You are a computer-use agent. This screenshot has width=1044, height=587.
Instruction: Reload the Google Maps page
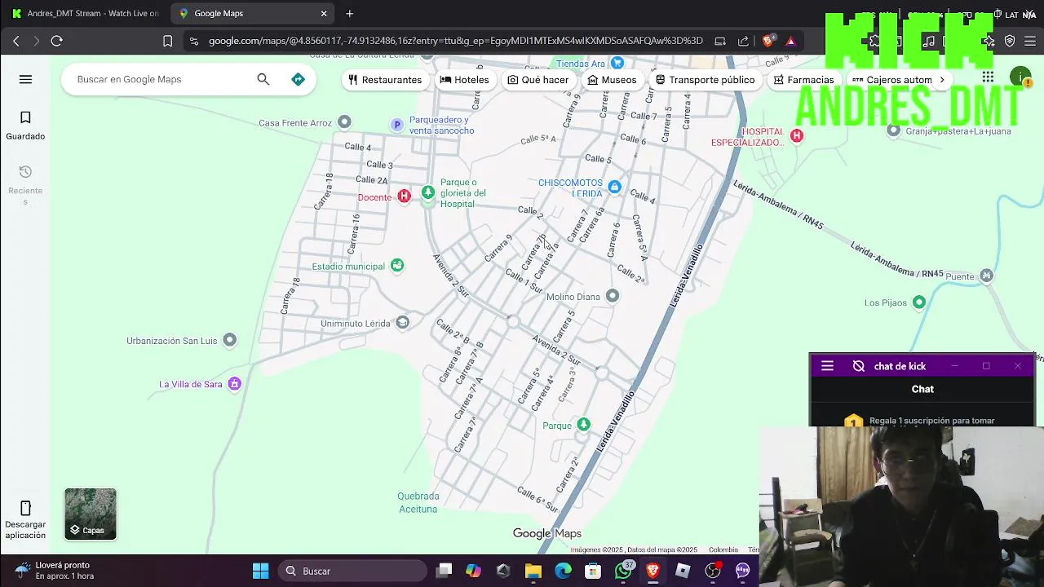coord(56,41)
